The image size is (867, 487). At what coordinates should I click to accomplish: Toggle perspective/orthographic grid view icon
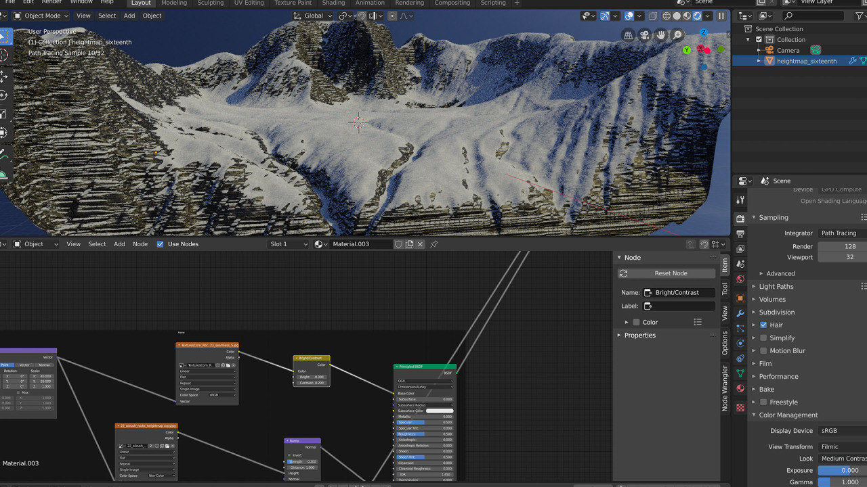tap(629, 35)
